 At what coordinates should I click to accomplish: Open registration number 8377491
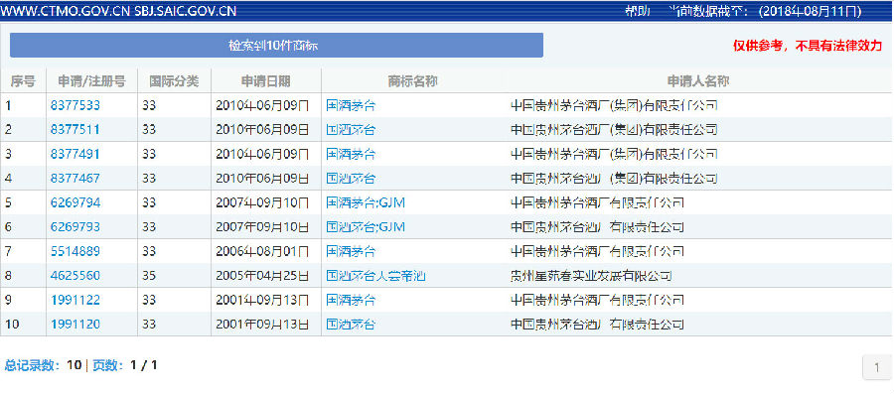(x=75, y=154)
